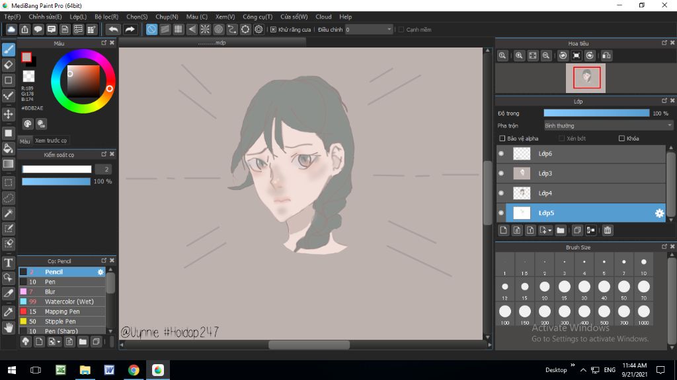Duplicate the layer with the copy icon
The image size is (677, 380).
[x=577, y=230]
